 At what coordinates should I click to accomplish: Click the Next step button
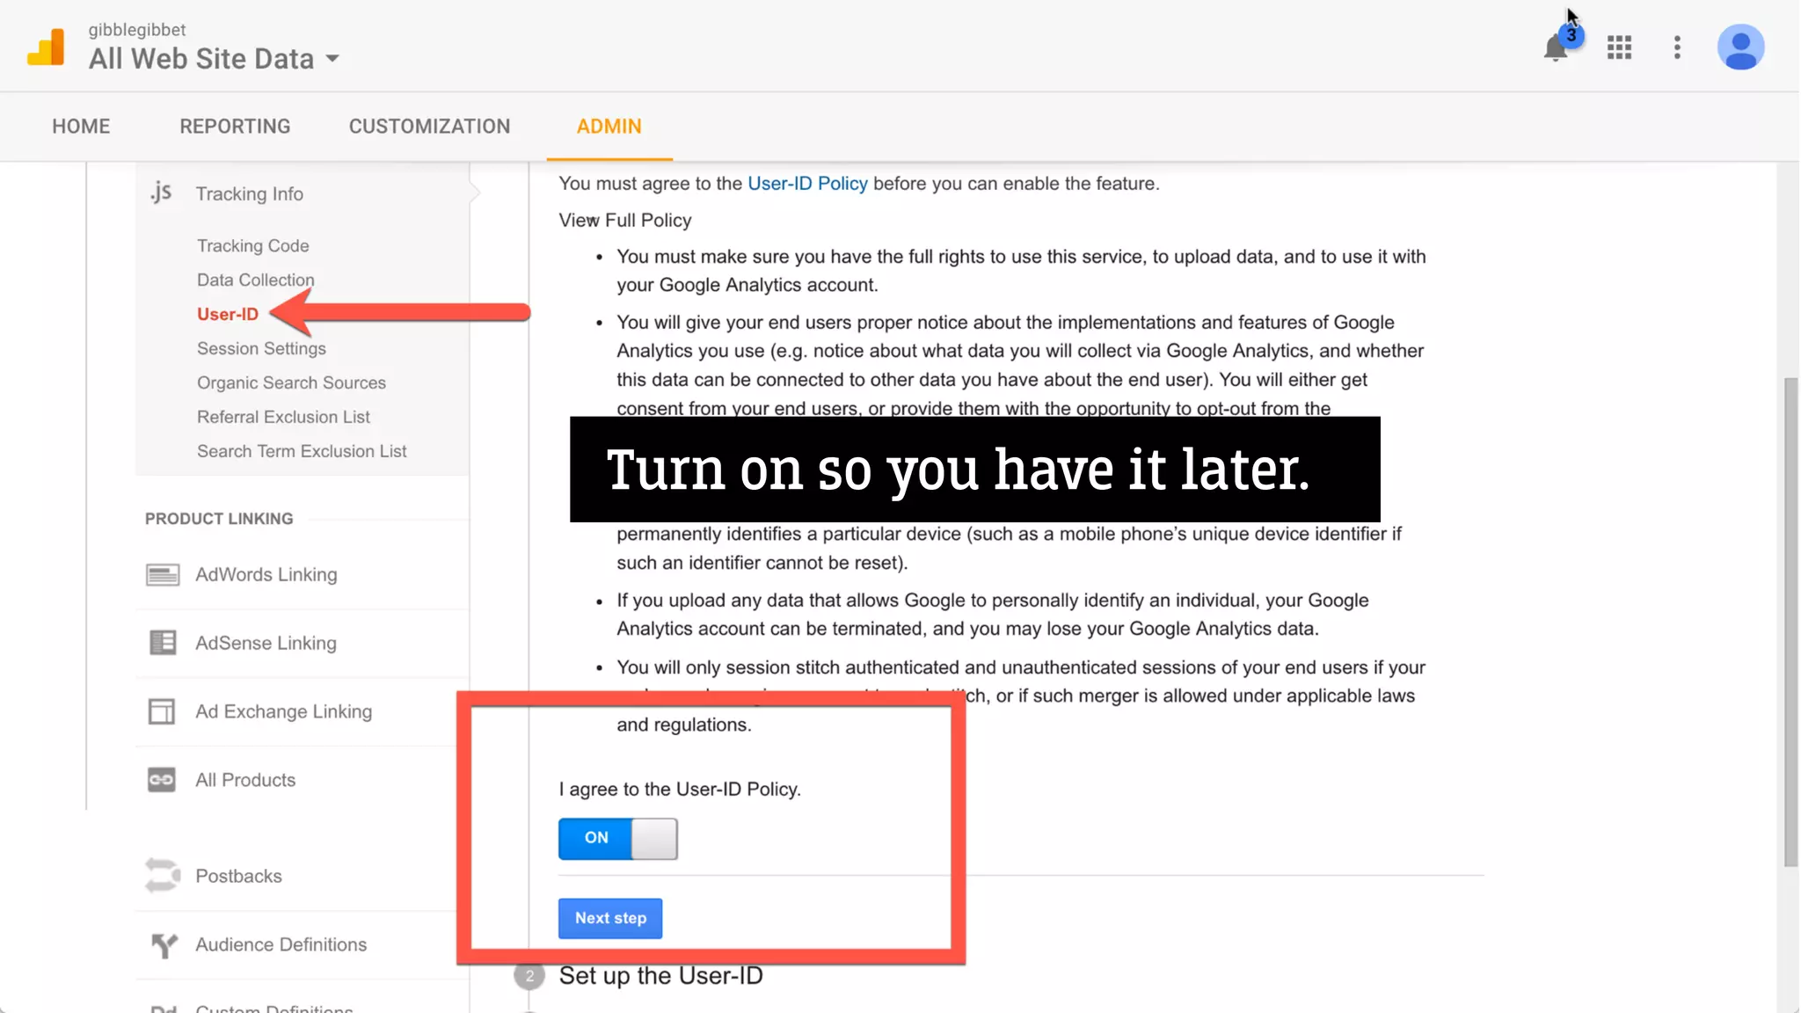pyautogui.click(x=610, y=918)
